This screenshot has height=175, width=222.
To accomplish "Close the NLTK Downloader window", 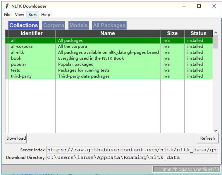I will [x=214, y=6].
